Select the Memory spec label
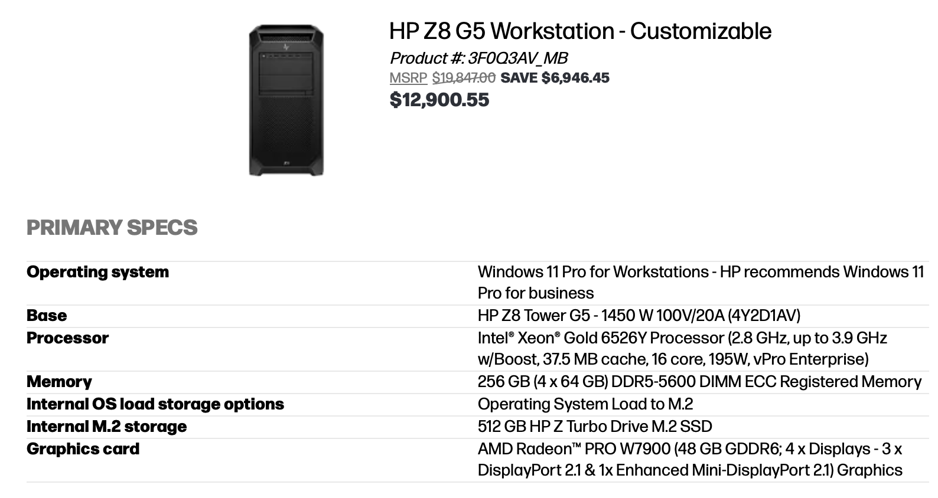Viewport: 938px width, 498px height. click(59, 382)
